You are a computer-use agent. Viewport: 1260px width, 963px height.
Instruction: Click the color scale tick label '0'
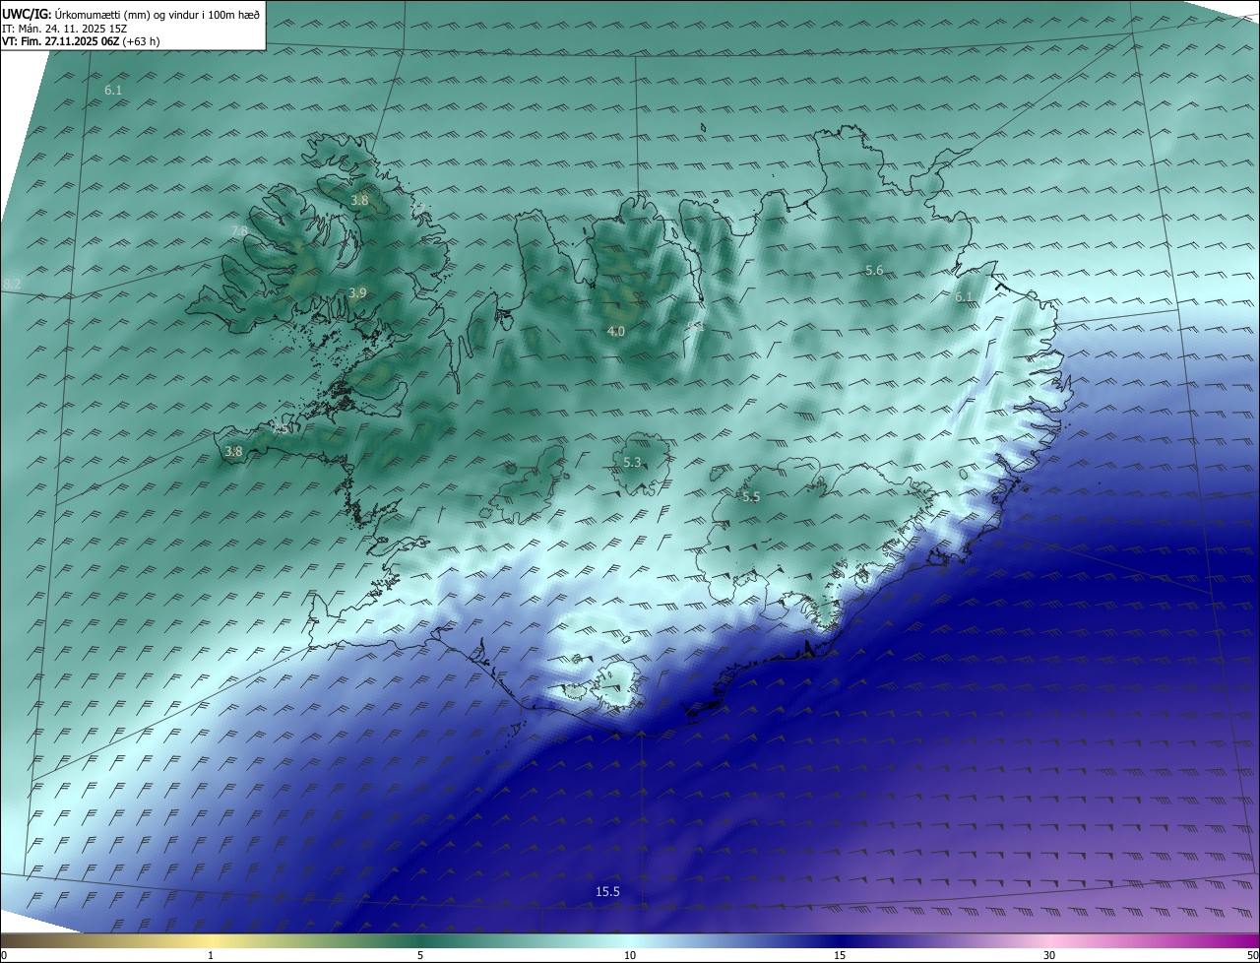pyautogui.click(x=4, y=955)
